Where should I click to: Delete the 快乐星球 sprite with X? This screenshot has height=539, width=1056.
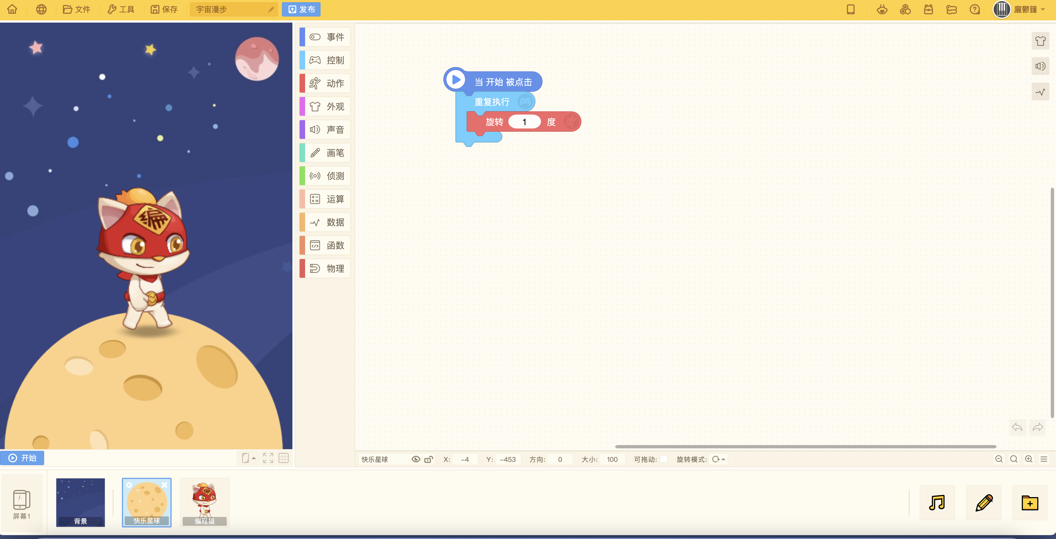coord(164,485)
